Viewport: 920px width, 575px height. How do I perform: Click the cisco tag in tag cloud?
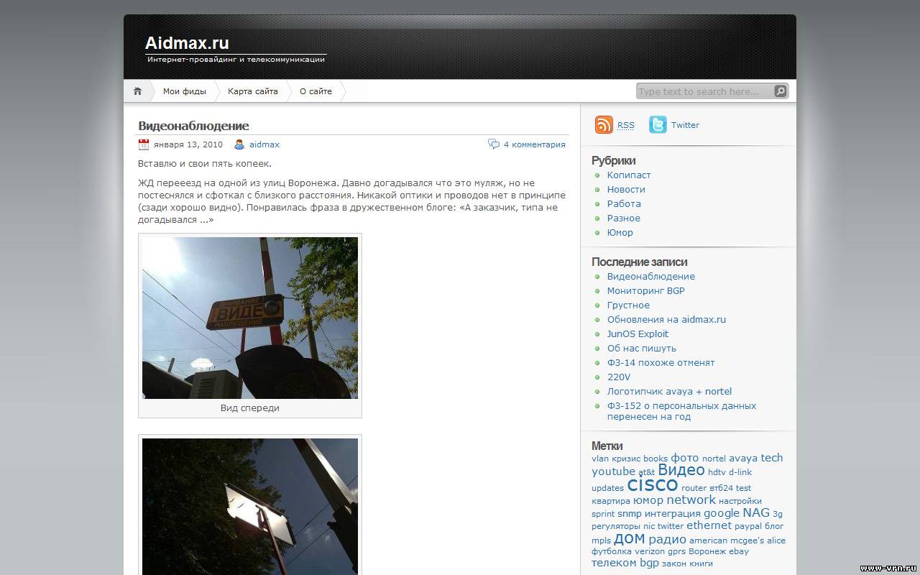pyautogui.click(x=652, y=485)
